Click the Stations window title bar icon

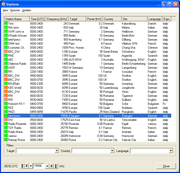pyautogui.click(x=3, y=4)
